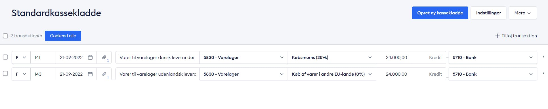Viewport: 548px width, 109px height.
Task: Click Opret ny kassekladde button
Action: (x=440, y=13)
